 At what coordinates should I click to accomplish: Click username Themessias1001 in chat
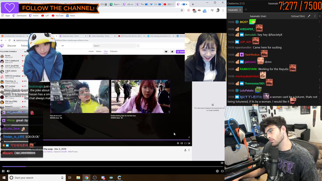coord(255,83)
